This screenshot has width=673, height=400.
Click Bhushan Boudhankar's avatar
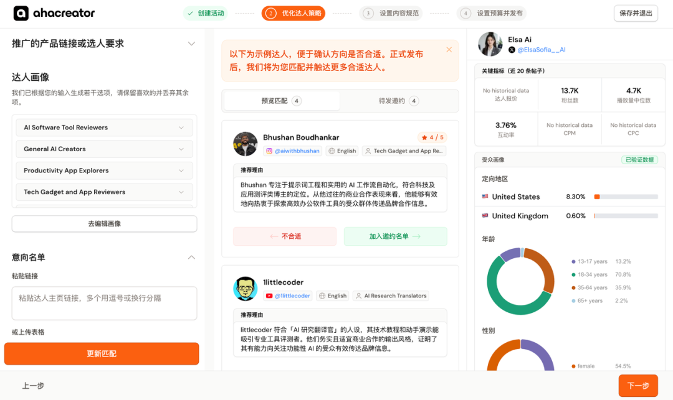245,144
